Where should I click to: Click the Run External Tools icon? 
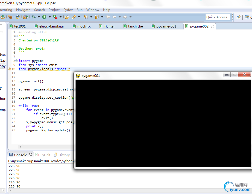(55, 17)
